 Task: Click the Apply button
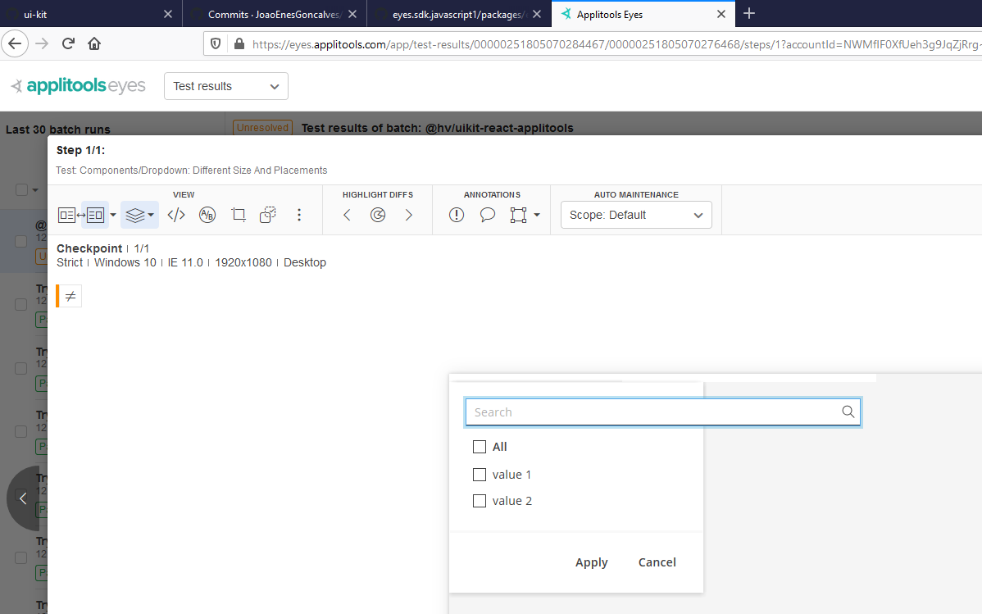591,562
